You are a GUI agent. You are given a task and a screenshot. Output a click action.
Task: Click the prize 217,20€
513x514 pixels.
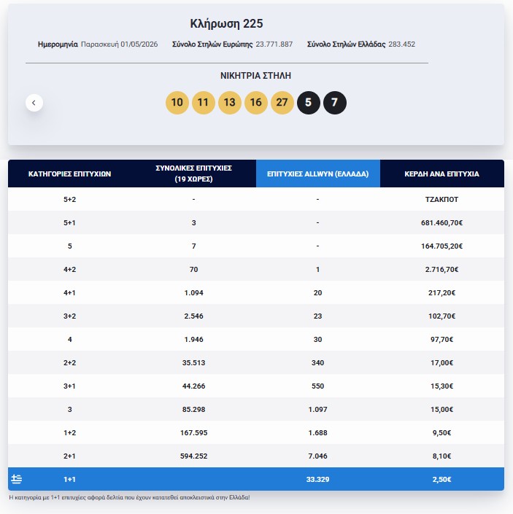[441, 293]
